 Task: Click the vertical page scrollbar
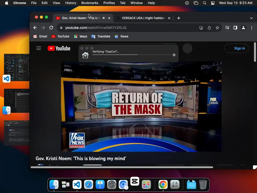click(x=255, y=52)
